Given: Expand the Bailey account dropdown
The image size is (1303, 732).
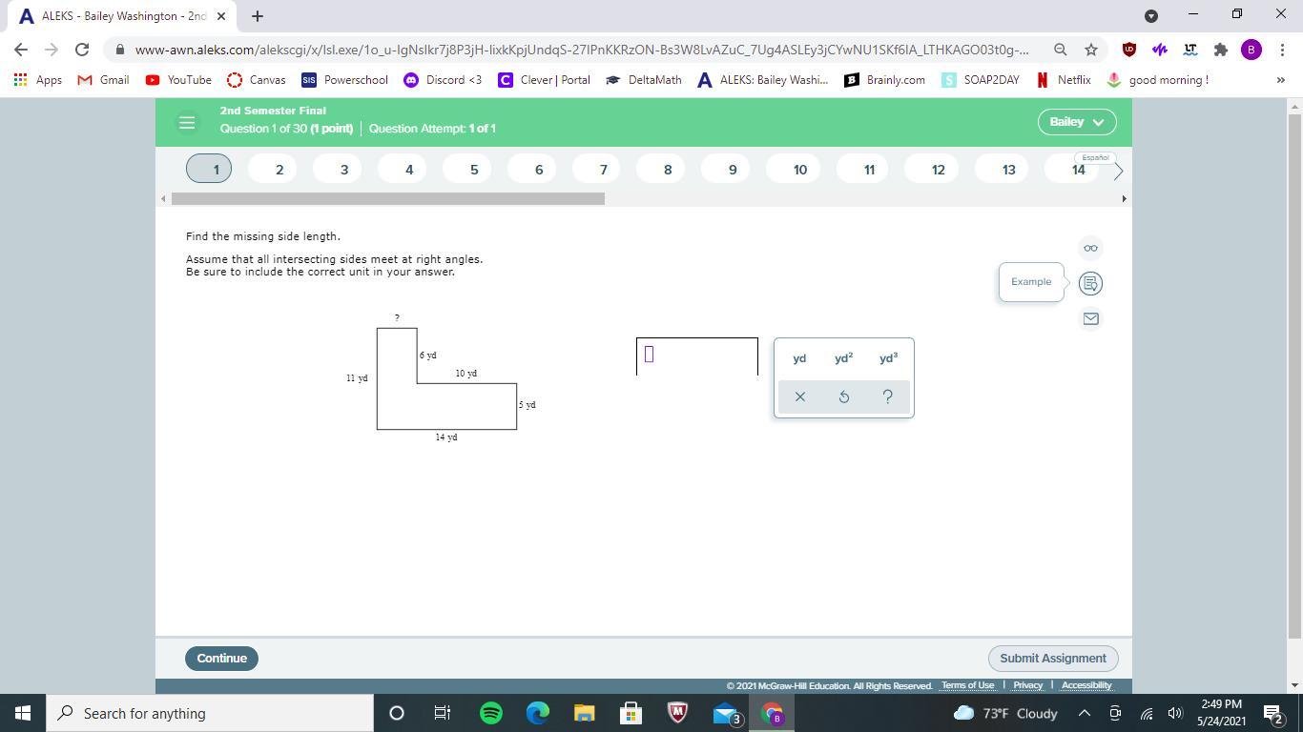Looking at the screenshot, I should tap(1076, 122).
